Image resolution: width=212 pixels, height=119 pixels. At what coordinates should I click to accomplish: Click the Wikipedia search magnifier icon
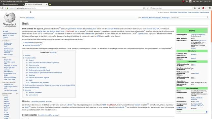(208, 17)
